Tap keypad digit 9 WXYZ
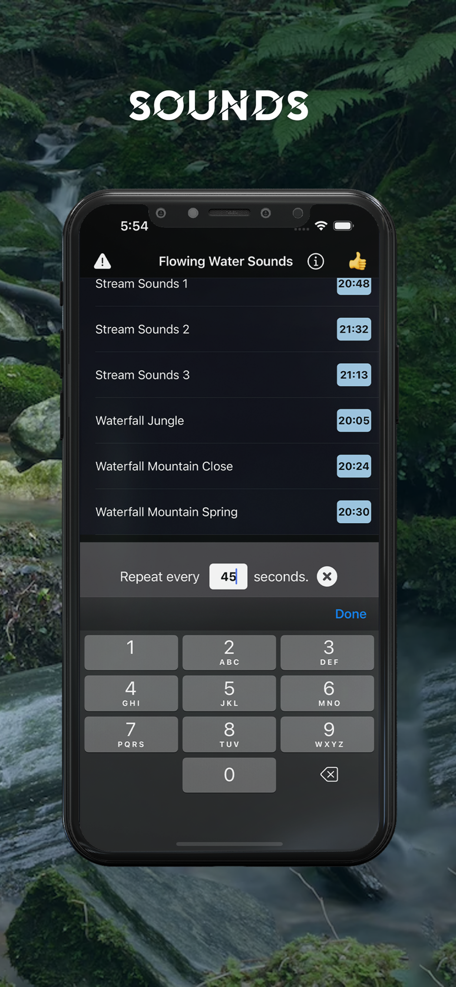 click(x=327, y=734)
